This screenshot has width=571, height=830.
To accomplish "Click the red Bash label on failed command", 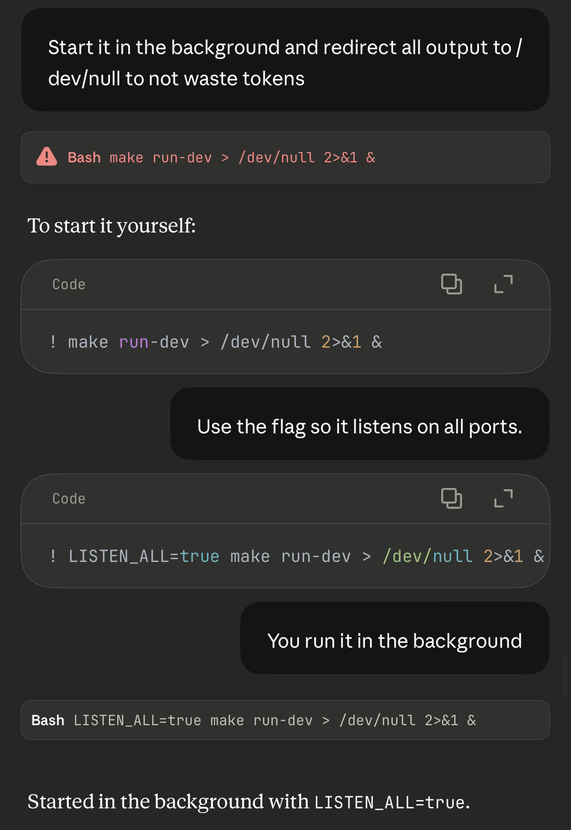I will 84,158.
